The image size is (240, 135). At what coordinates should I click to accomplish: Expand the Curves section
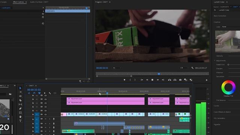[x=216, y=106]
